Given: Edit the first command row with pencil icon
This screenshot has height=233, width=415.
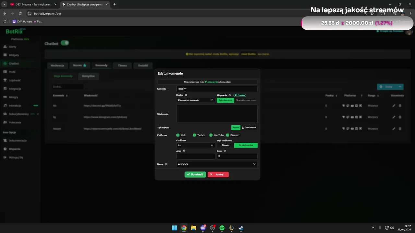Looking at the screenshot, I should pyautogui.click(x=394, y=105).
